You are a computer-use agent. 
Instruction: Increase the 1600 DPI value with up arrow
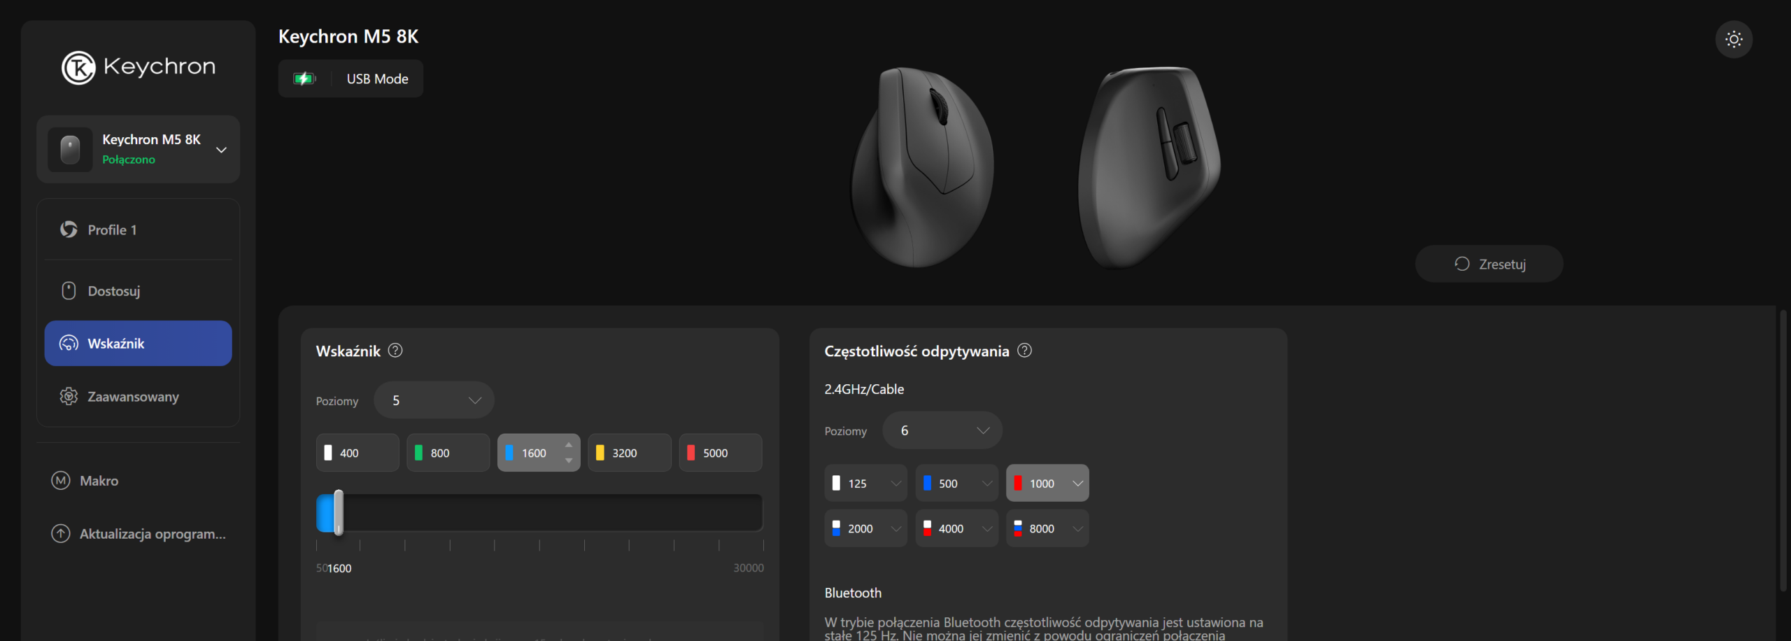click(569, 445)
